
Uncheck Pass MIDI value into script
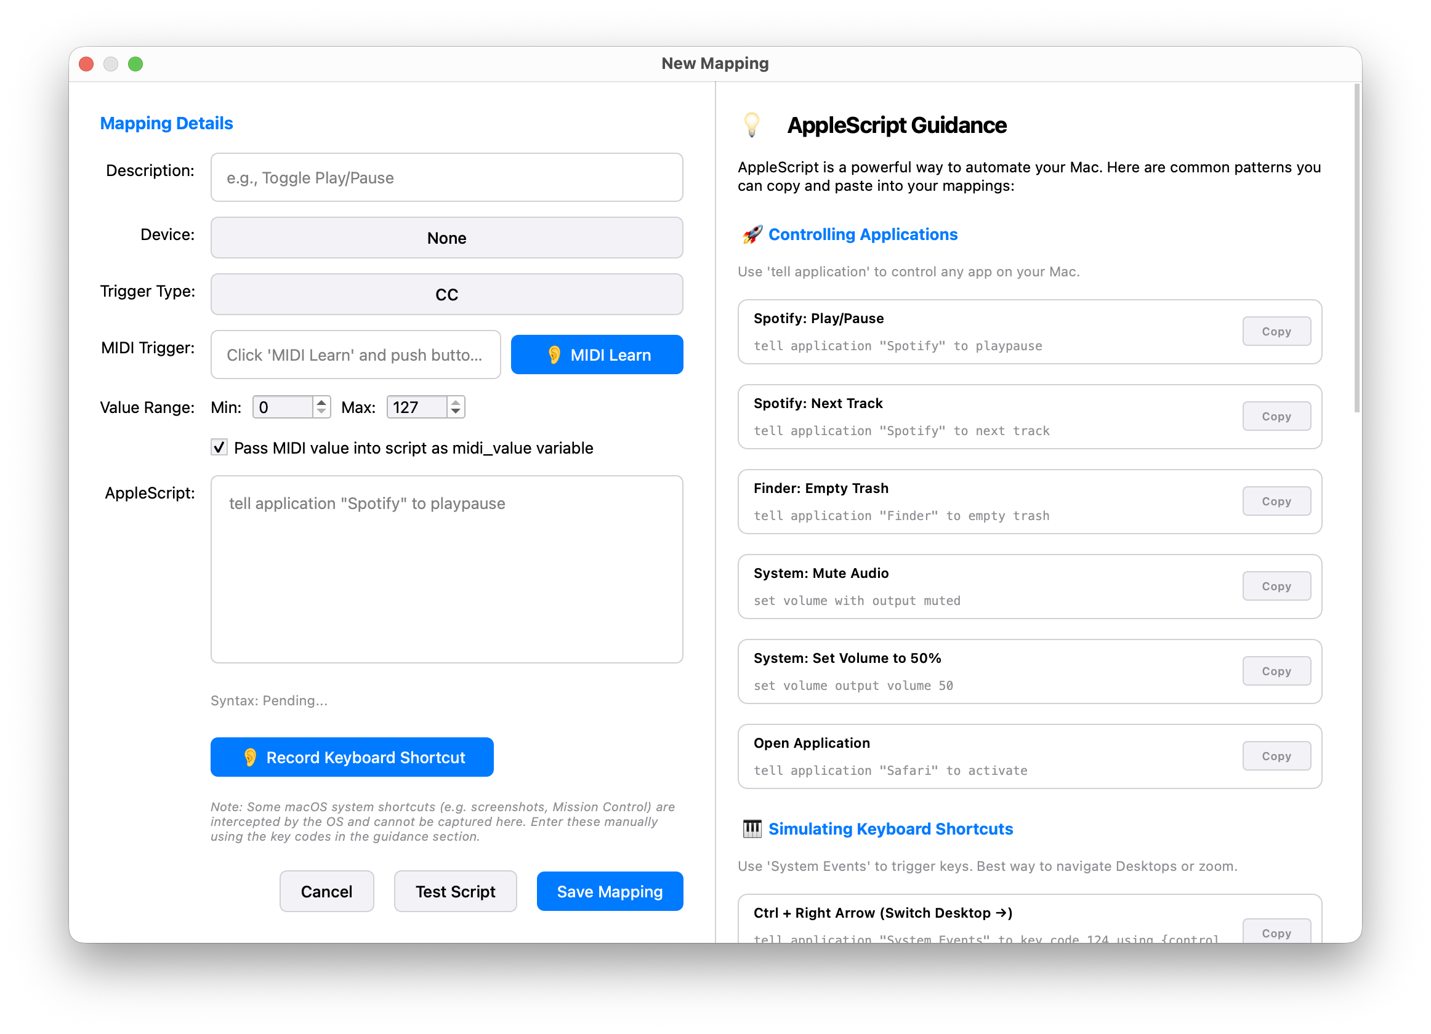coord(219,447)
